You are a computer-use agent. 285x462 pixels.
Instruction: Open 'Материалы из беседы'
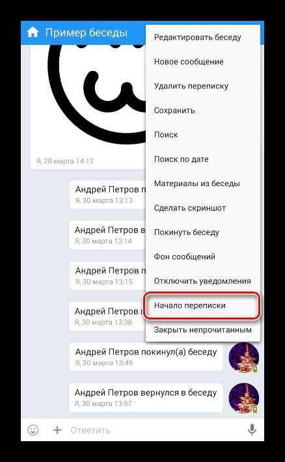click(x=203, y=183)
